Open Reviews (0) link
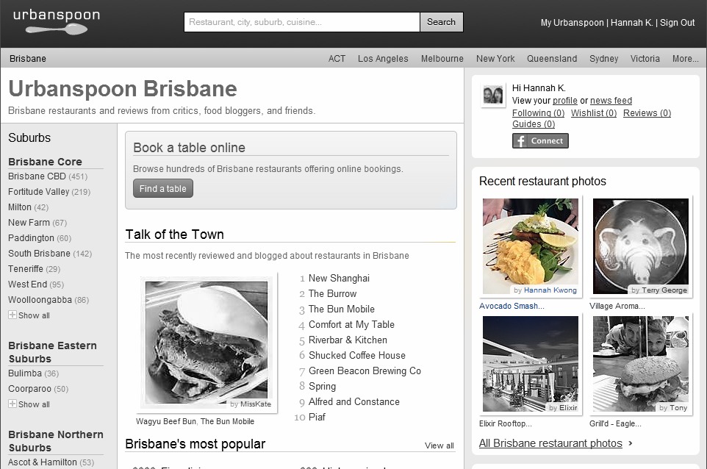 [647, 112]
